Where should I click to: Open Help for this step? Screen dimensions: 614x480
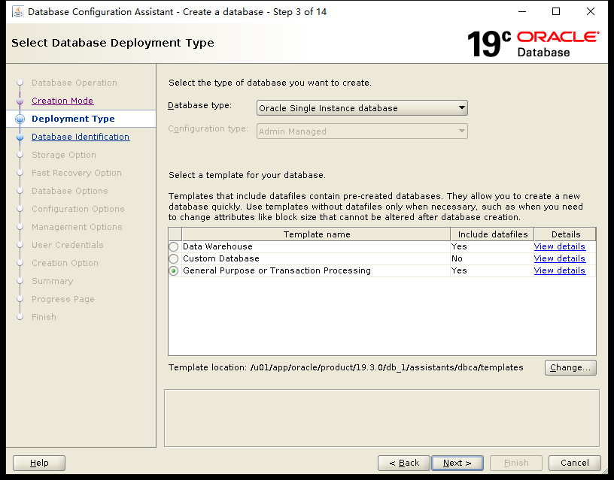point(39,463)
